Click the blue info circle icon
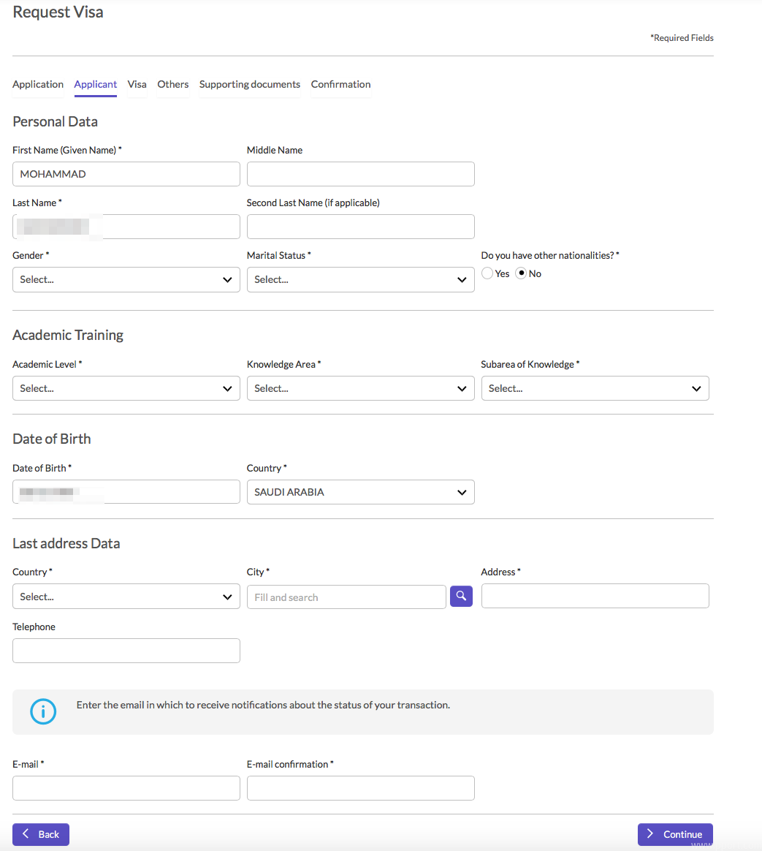 point(43,711)
